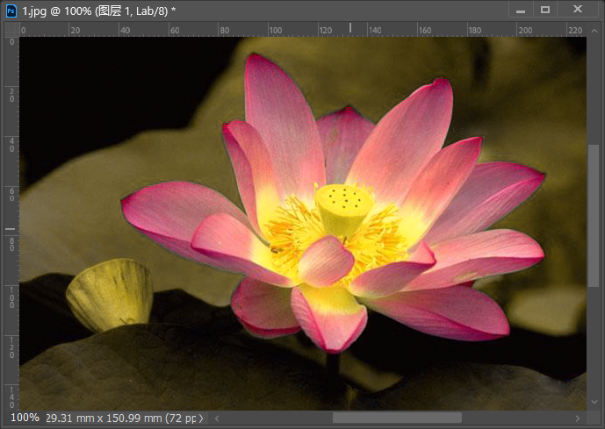Click the horizontal ruler at mark 100
The image size is (605, 429).
point(275,29)
